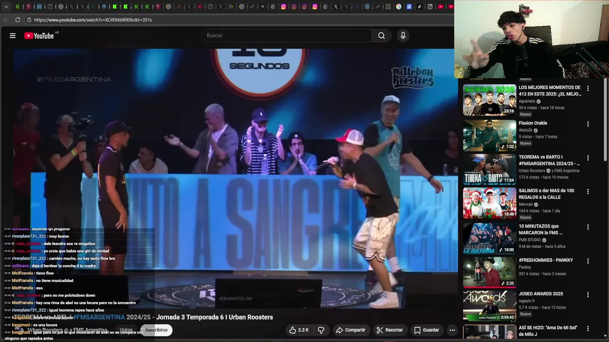Click the dimmed Unirse join button
609x342 pixels.
point(126,330)
